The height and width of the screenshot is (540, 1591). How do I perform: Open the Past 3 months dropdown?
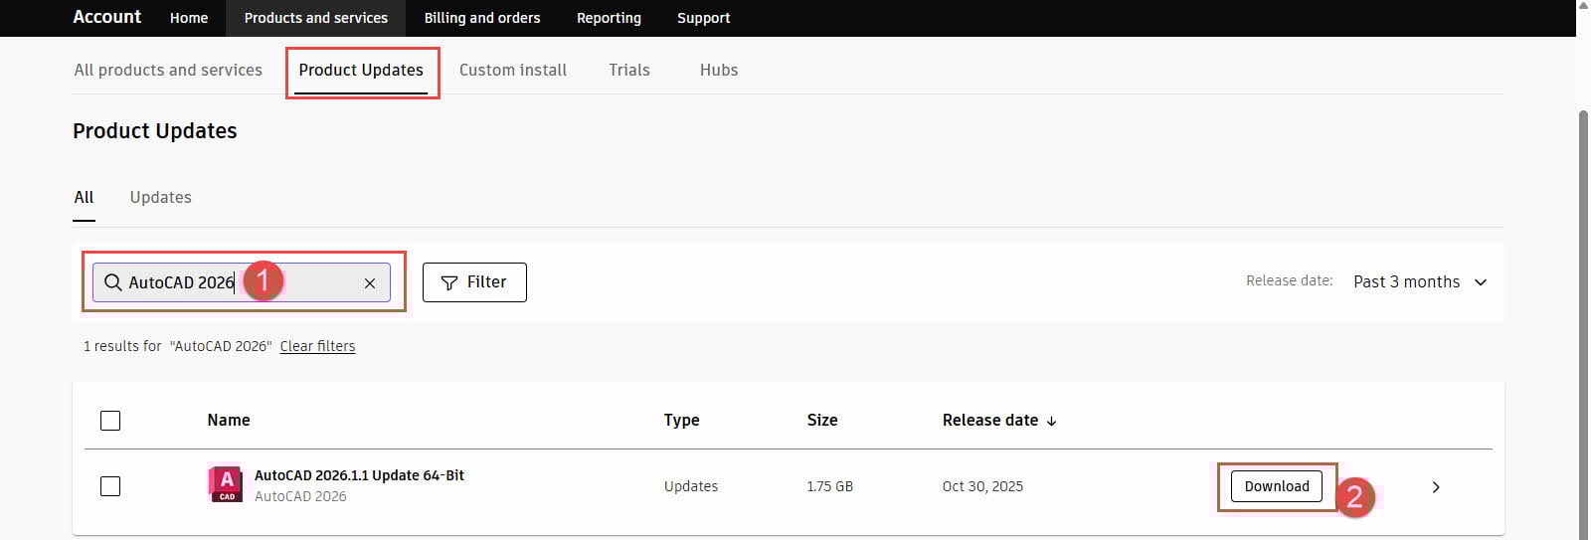(1420, 282)
